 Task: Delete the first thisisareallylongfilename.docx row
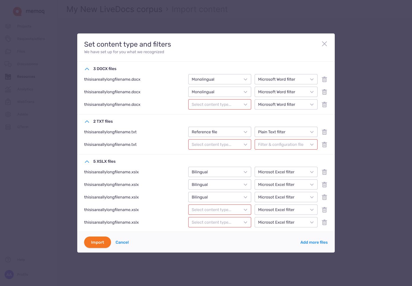click(324, 79)
